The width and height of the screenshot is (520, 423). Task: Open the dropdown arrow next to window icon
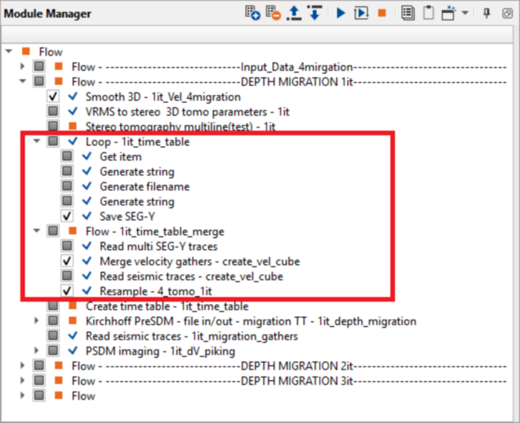pyautogui.click(x=465, y=13)
